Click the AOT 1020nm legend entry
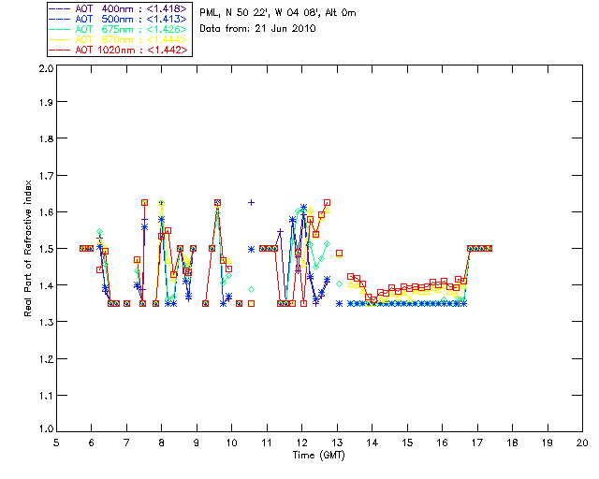599x479 pixels. click(x=118, y=50)
